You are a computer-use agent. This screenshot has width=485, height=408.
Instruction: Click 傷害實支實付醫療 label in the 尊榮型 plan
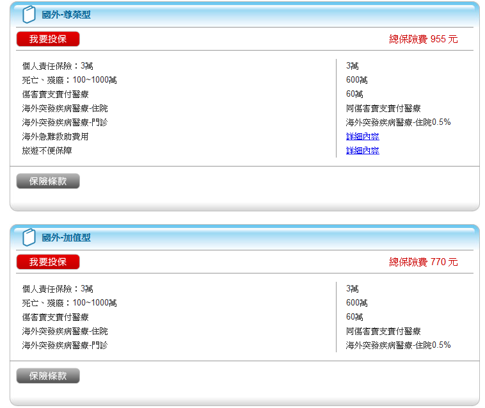pos(56,94)
